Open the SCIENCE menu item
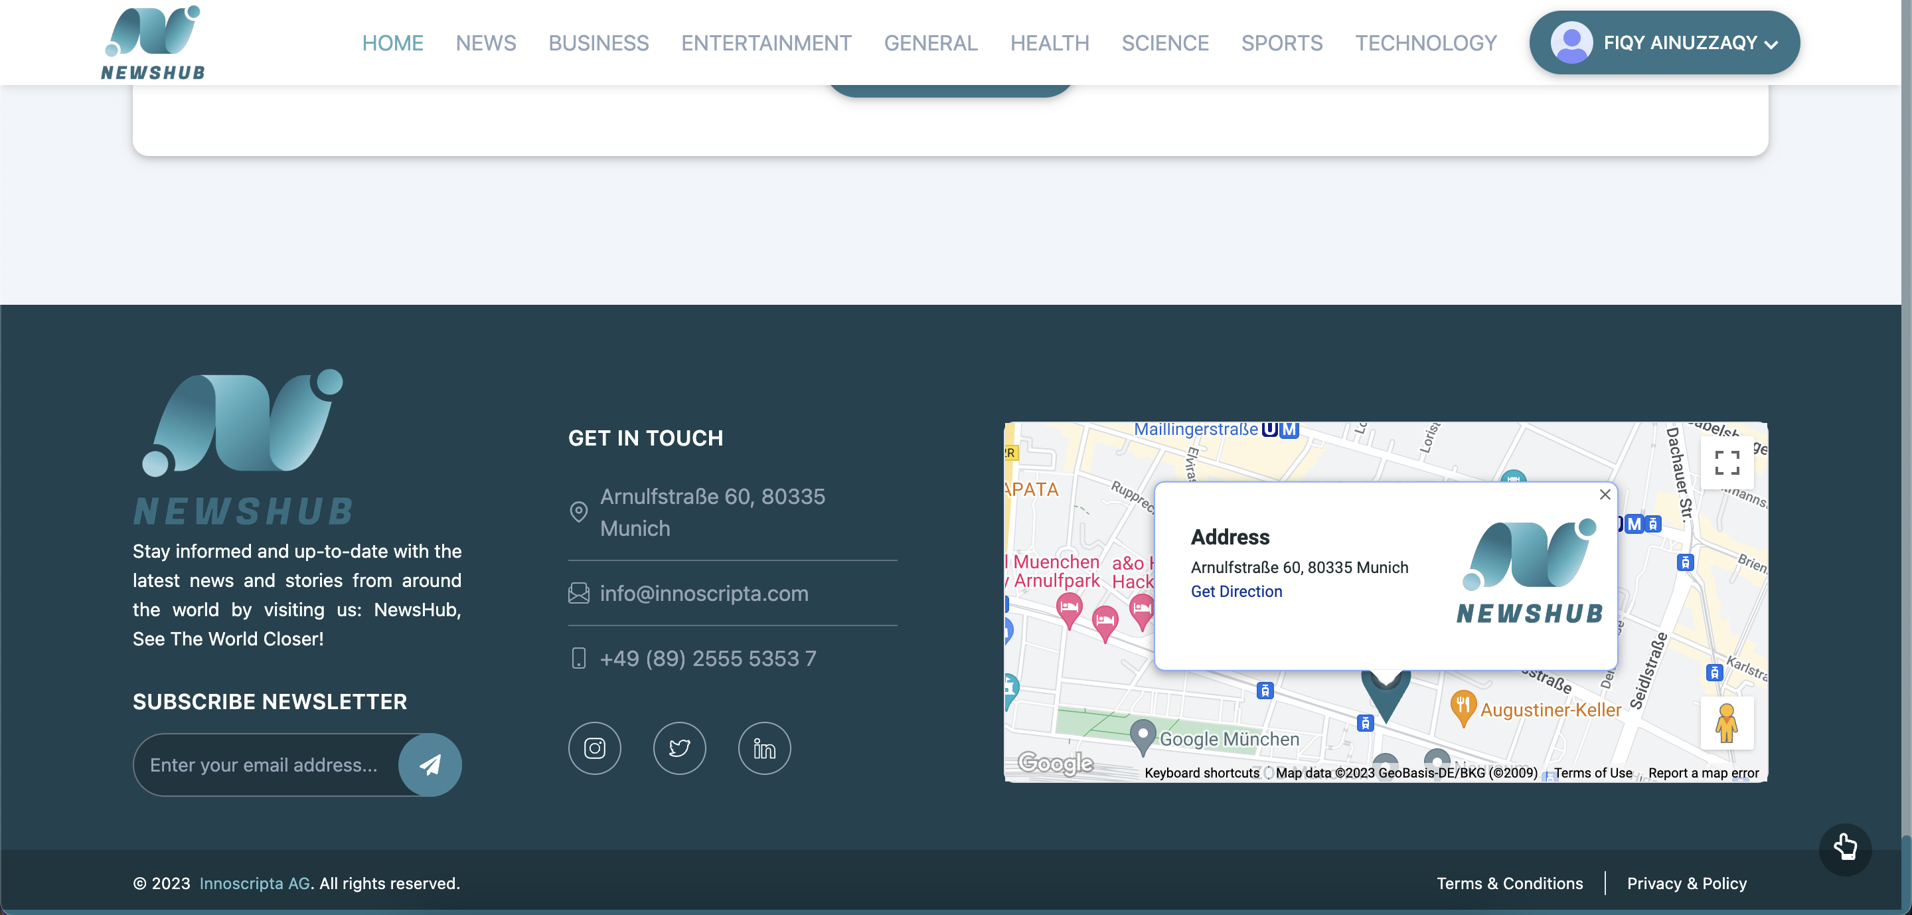The image size is (1912, 915). click(1164, 43)
